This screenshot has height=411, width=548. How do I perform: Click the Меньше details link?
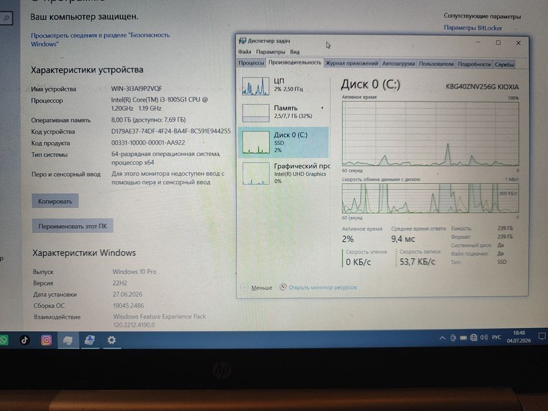click(x=262, y=288)
